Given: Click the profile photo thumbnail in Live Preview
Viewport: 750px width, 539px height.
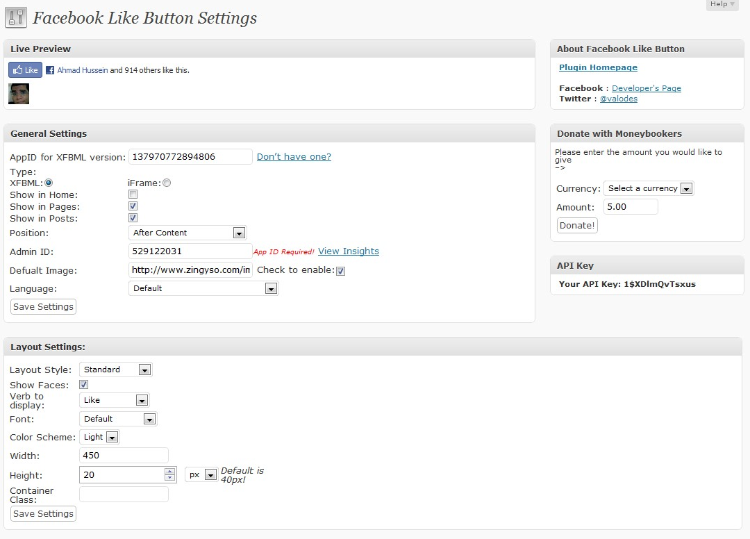Looking at the screenshot, I should point(19,94).
